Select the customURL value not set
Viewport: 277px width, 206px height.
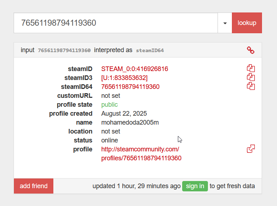[x=111, y=96]
